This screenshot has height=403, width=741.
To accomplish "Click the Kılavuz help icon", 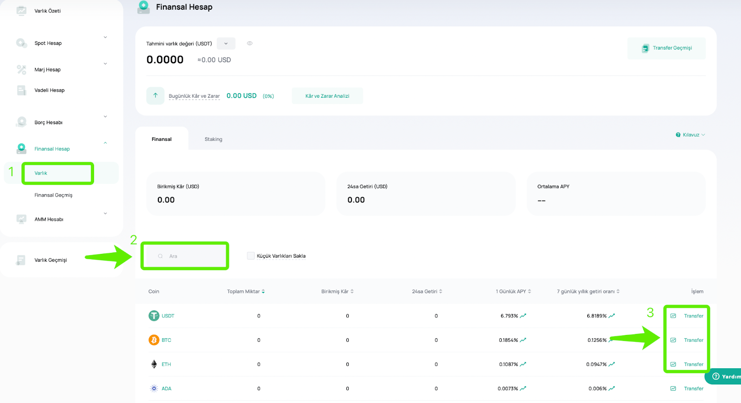I will point(678,135).
